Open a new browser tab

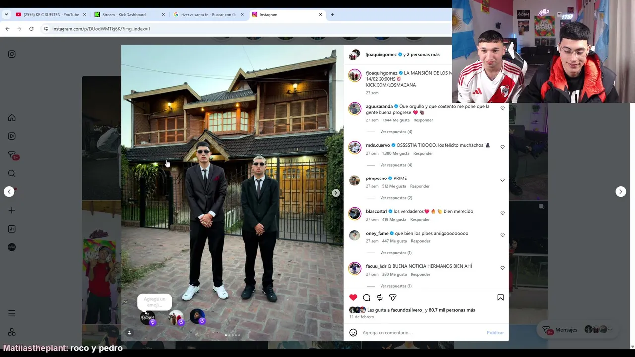pyautogui.click(x=332, y=15)
